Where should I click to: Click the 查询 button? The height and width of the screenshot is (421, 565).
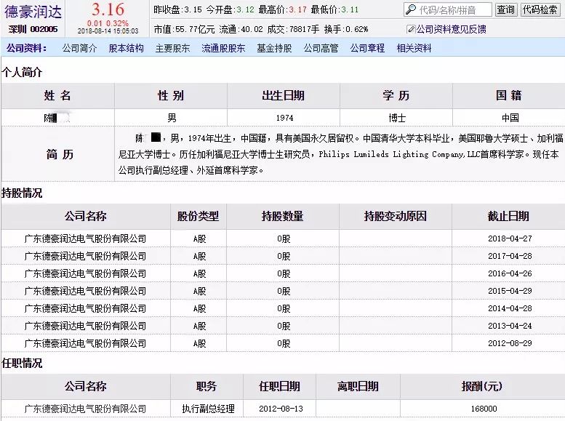[x=505, y=9]
